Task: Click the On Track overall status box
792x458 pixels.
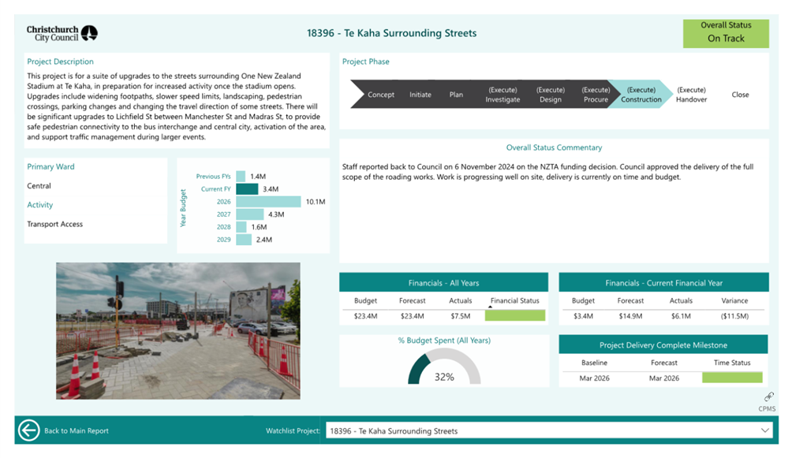Action: pos(725,32)
